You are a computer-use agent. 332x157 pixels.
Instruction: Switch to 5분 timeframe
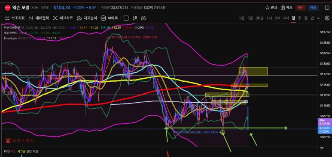pyautogui.click(x=250, y=18)
